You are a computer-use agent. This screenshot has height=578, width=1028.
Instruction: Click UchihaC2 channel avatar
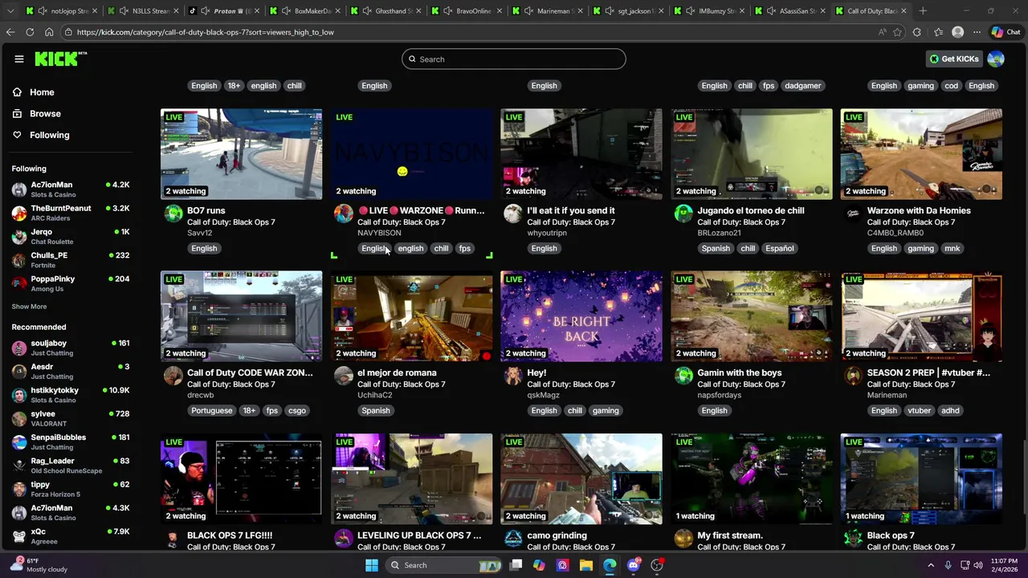point(343,376)
